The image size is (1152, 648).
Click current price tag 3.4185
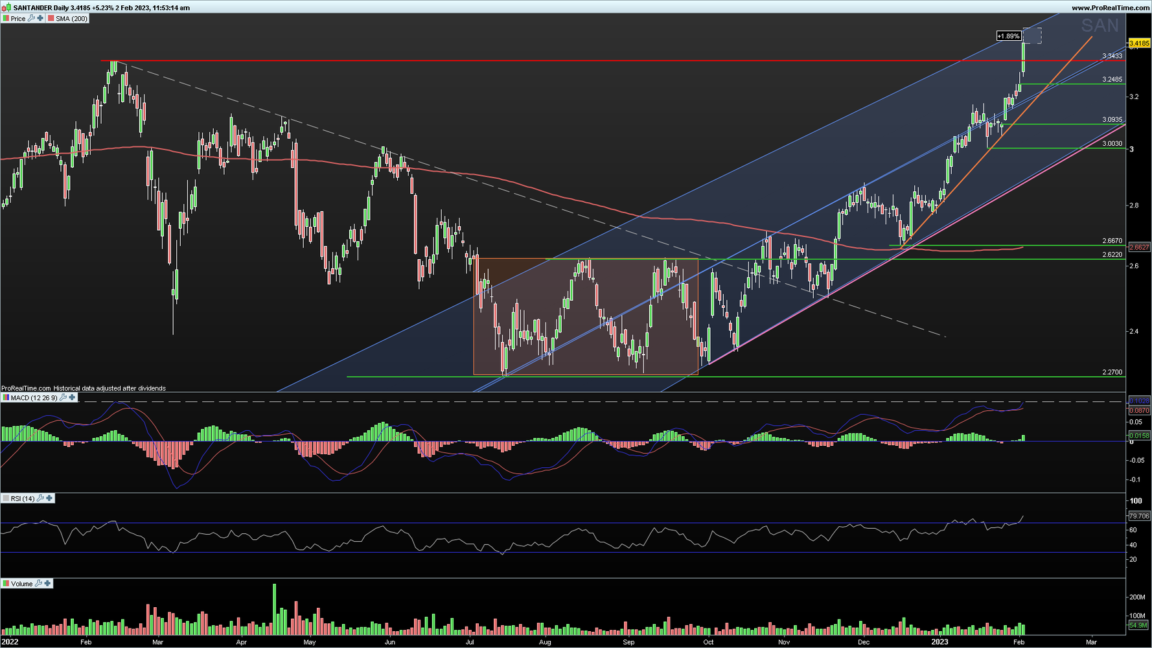(1139, 43)
